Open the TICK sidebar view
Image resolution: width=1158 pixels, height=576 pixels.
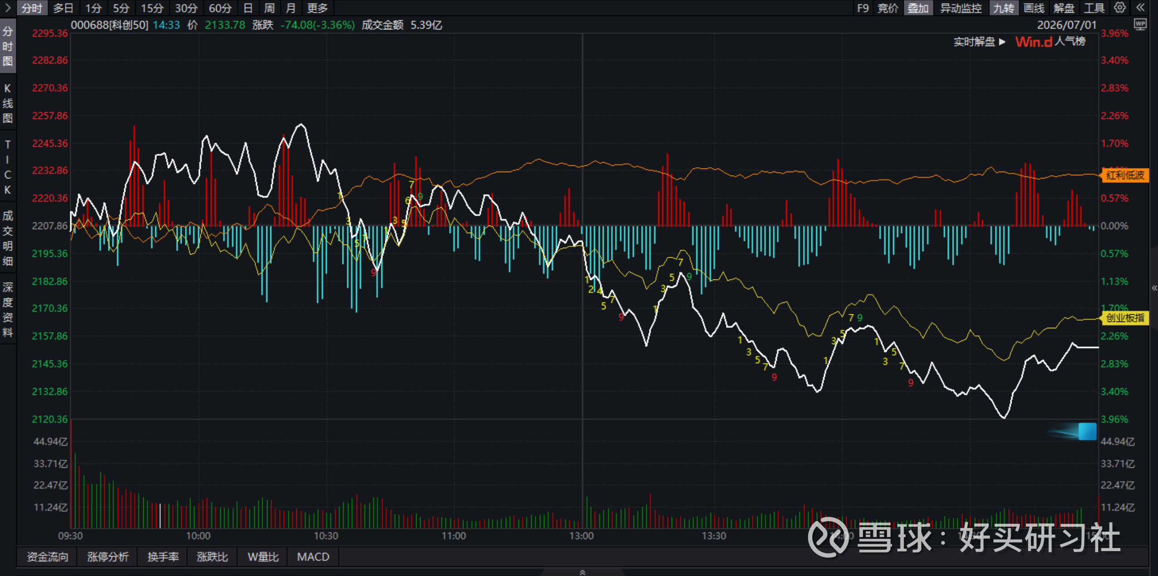pyautogui.click(x=8, y=167)
